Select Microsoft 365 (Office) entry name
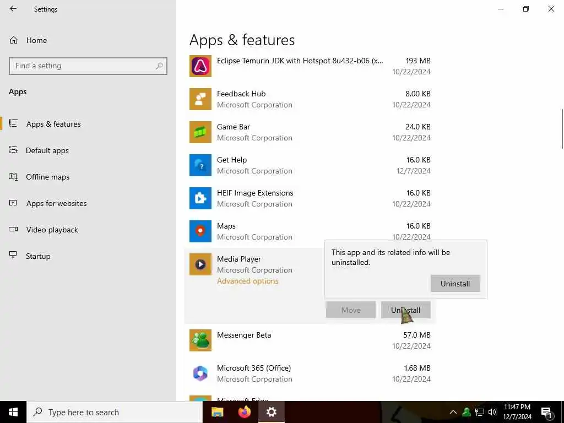This screenshot has width=564, height=423. 253,368
